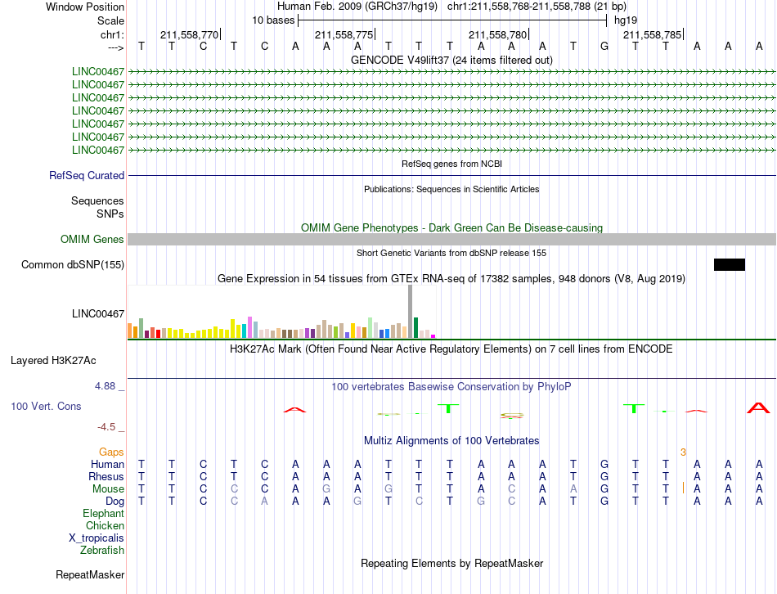
Task: Click the orange gap marker labeled 3
Action: (683, 452)
